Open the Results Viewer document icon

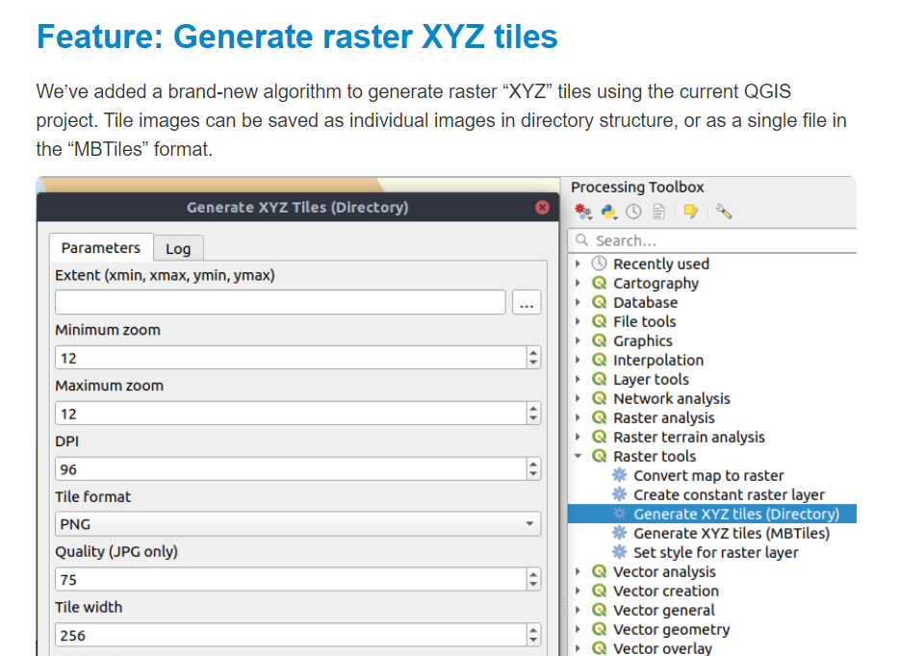pos(659,213)
